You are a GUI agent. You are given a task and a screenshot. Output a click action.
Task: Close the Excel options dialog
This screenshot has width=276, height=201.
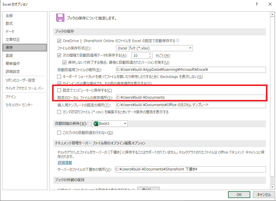tap(270, 4)
